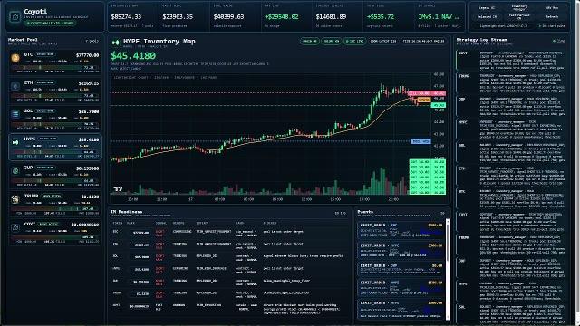Click the top-right button above Refresh
This screenshot has height=326, width=580.
point(552,8)
